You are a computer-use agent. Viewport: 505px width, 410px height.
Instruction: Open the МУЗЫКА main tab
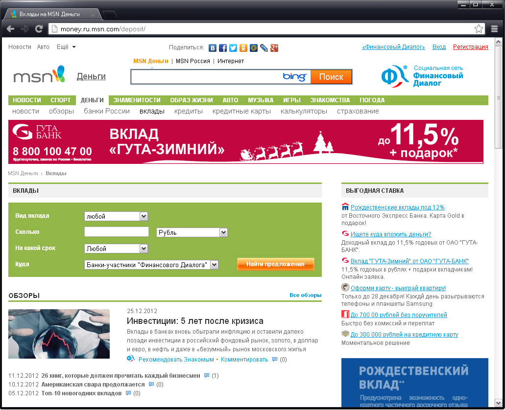pyautogui.click(x=261, y=100)
